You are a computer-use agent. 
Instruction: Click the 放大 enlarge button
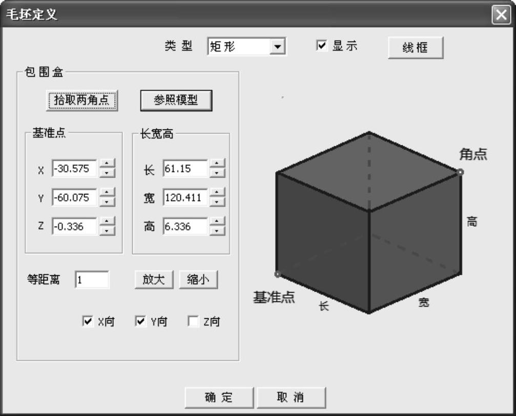click(154, 280)
